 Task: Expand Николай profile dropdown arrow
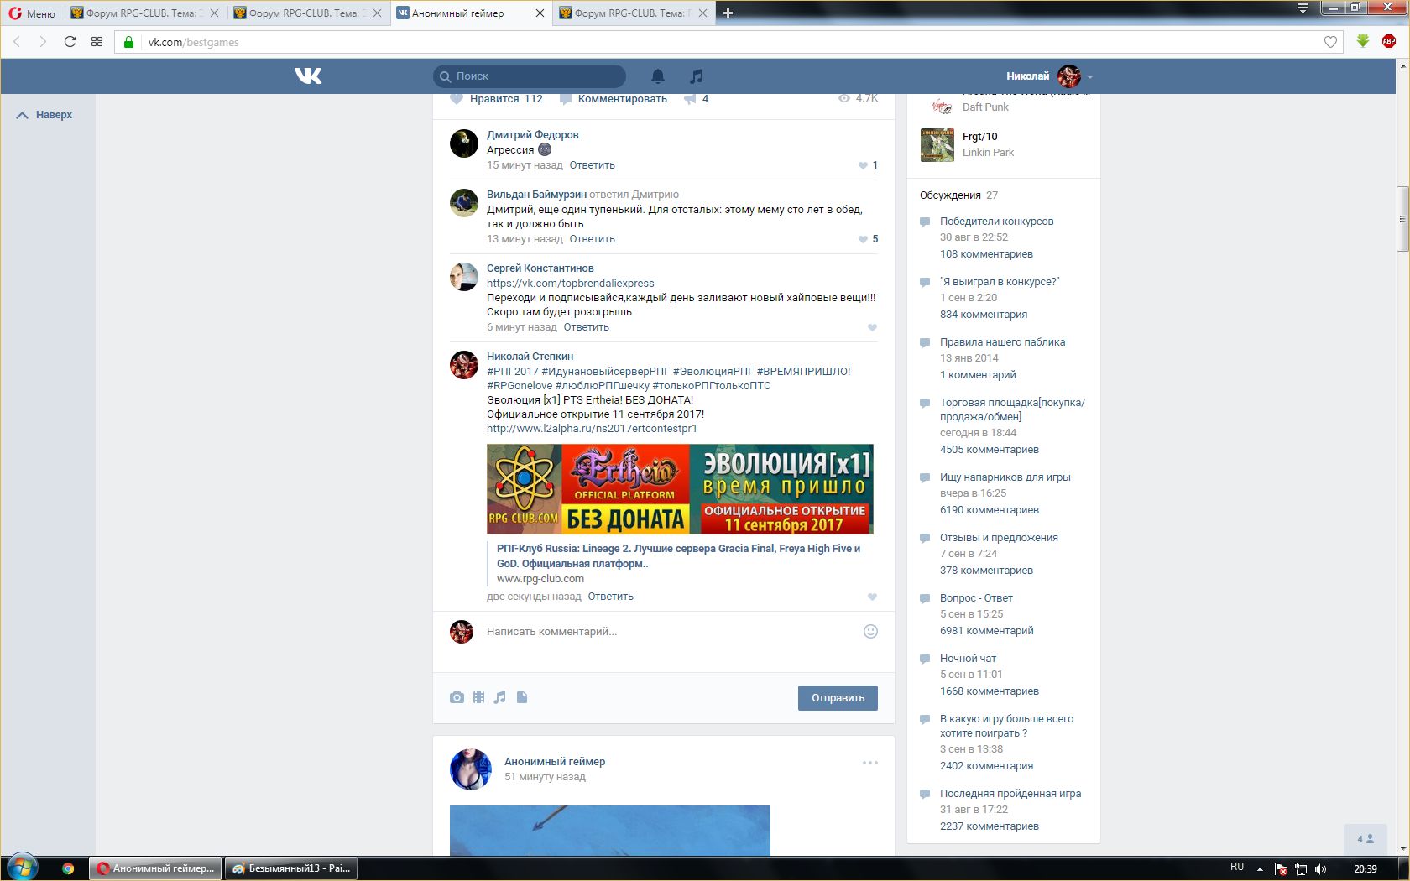click(1090, 77)
